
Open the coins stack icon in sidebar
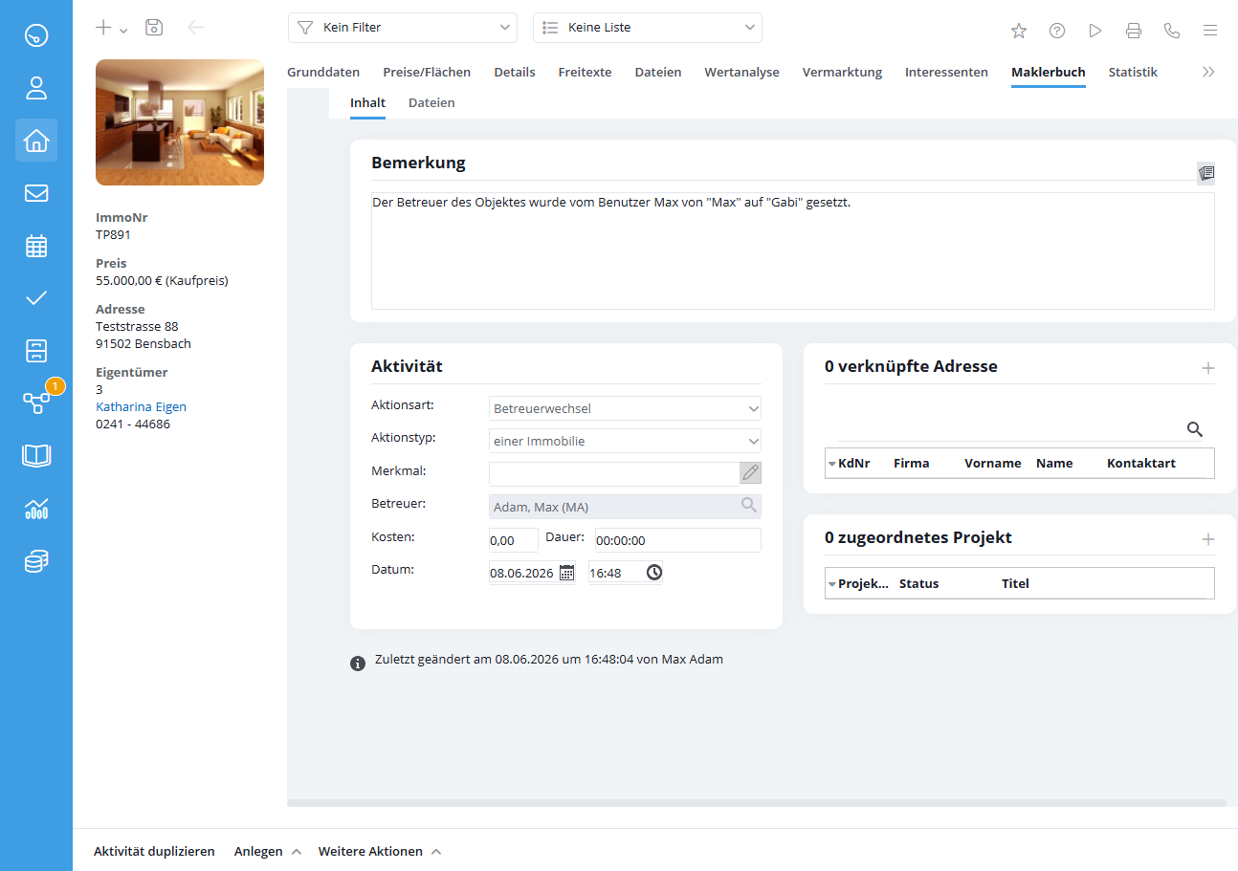pos(36,560)
